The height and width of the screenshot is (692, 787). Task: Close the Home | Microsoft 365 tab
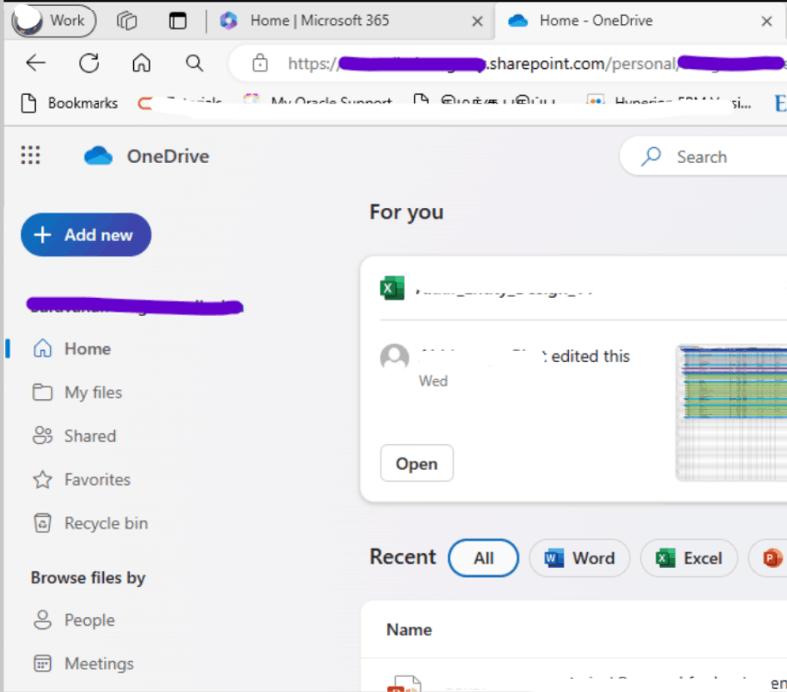click(x=477, y=21)
